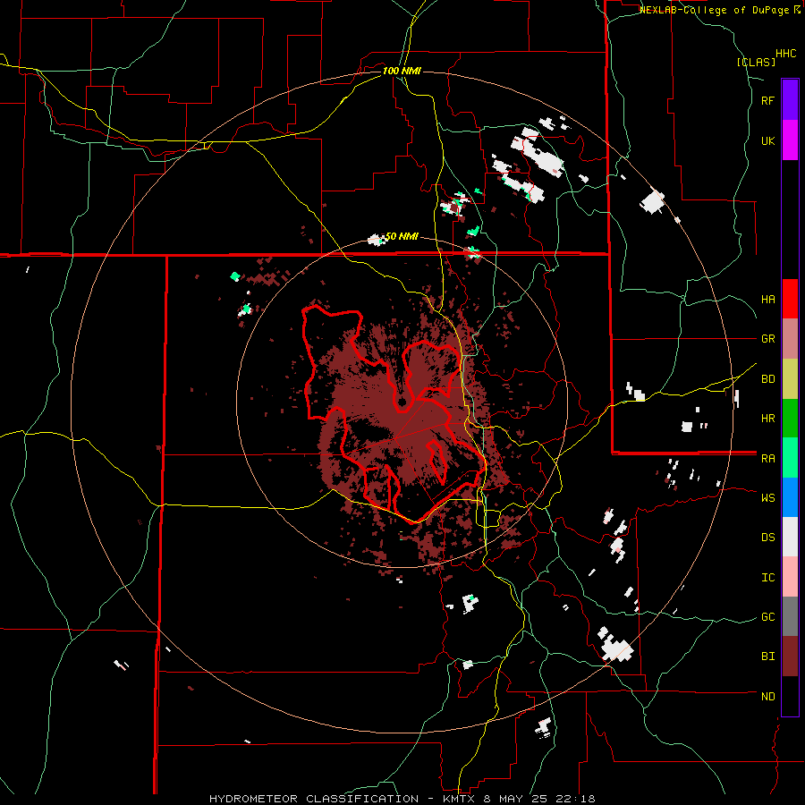Click the WS label beside the legend
The image size is (805, 805).
767,498
